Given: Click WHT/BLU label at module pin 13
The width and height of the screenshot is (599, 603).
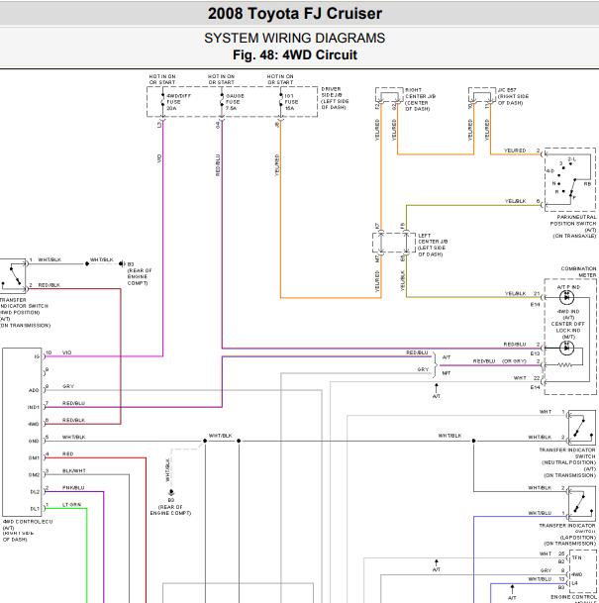Looking at the screenshot, I should pyautogui.click(x=540, y=579).
